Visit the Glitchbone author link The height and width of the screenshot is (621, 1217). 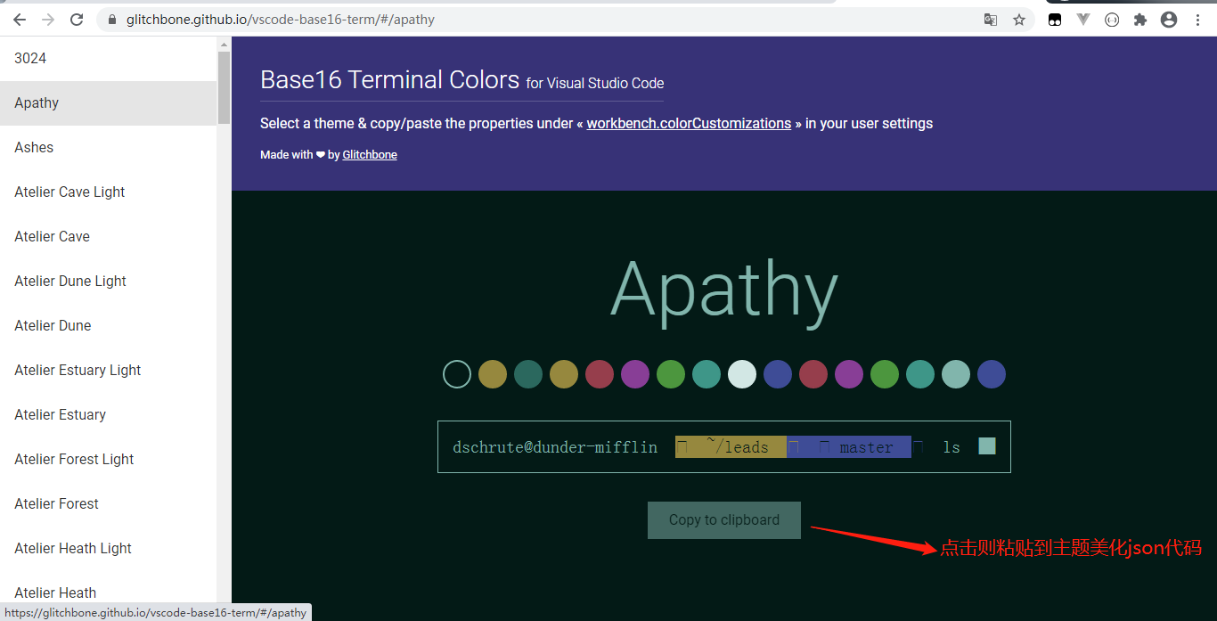click(369, 154)
